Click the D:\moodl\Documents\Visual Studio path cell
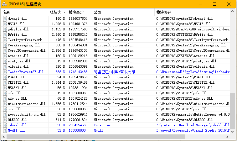Image resolution: width=237 pixels, height=141 pixels. [x=193, y=130]
